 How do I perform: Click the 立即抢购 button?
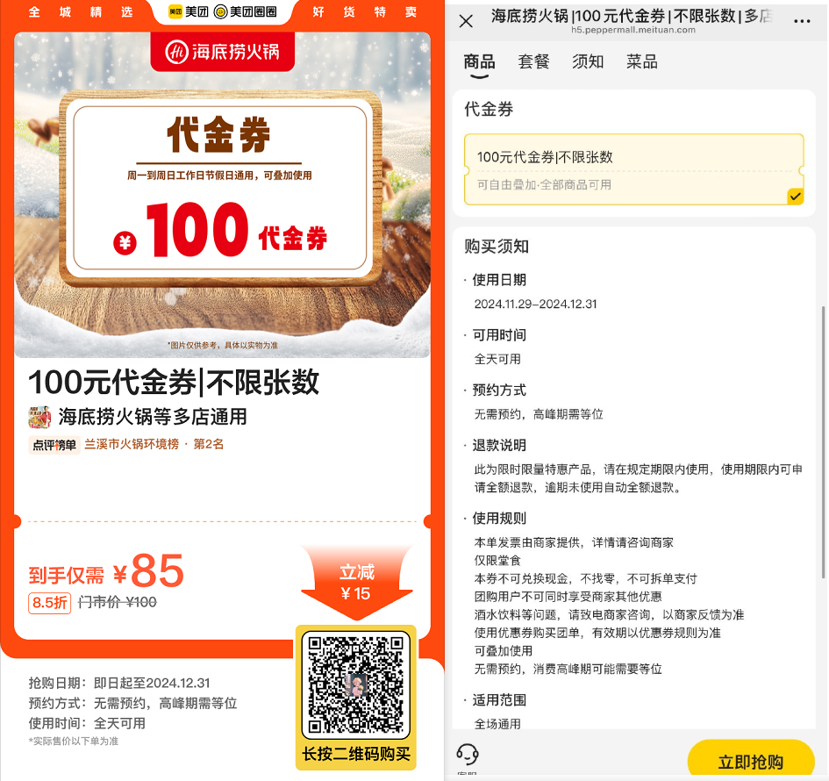point(750,761)
